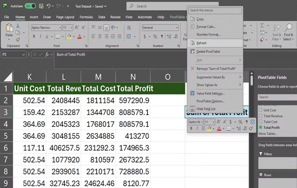Click the Insert Function fx icon

coord(47,54)
